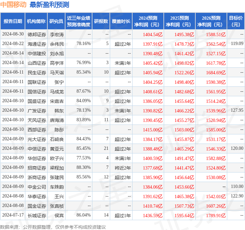Click analyst name 马天诣
The height and width of the screenshot is (230, 245).
click(x=57, y=73)
